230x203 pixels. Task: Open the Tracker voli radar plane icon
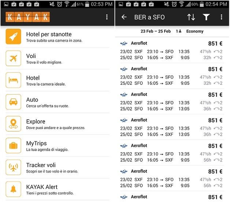coord(13,168)
